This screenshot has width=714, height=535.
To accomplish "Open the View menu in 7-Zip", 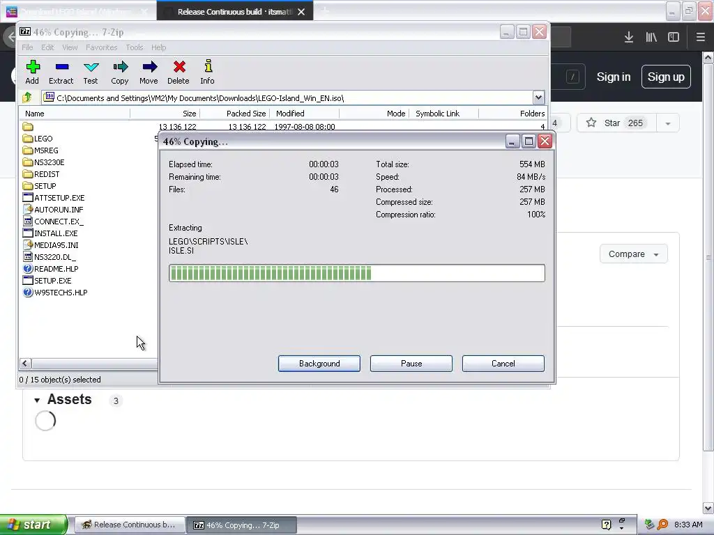I will [70, 47].
